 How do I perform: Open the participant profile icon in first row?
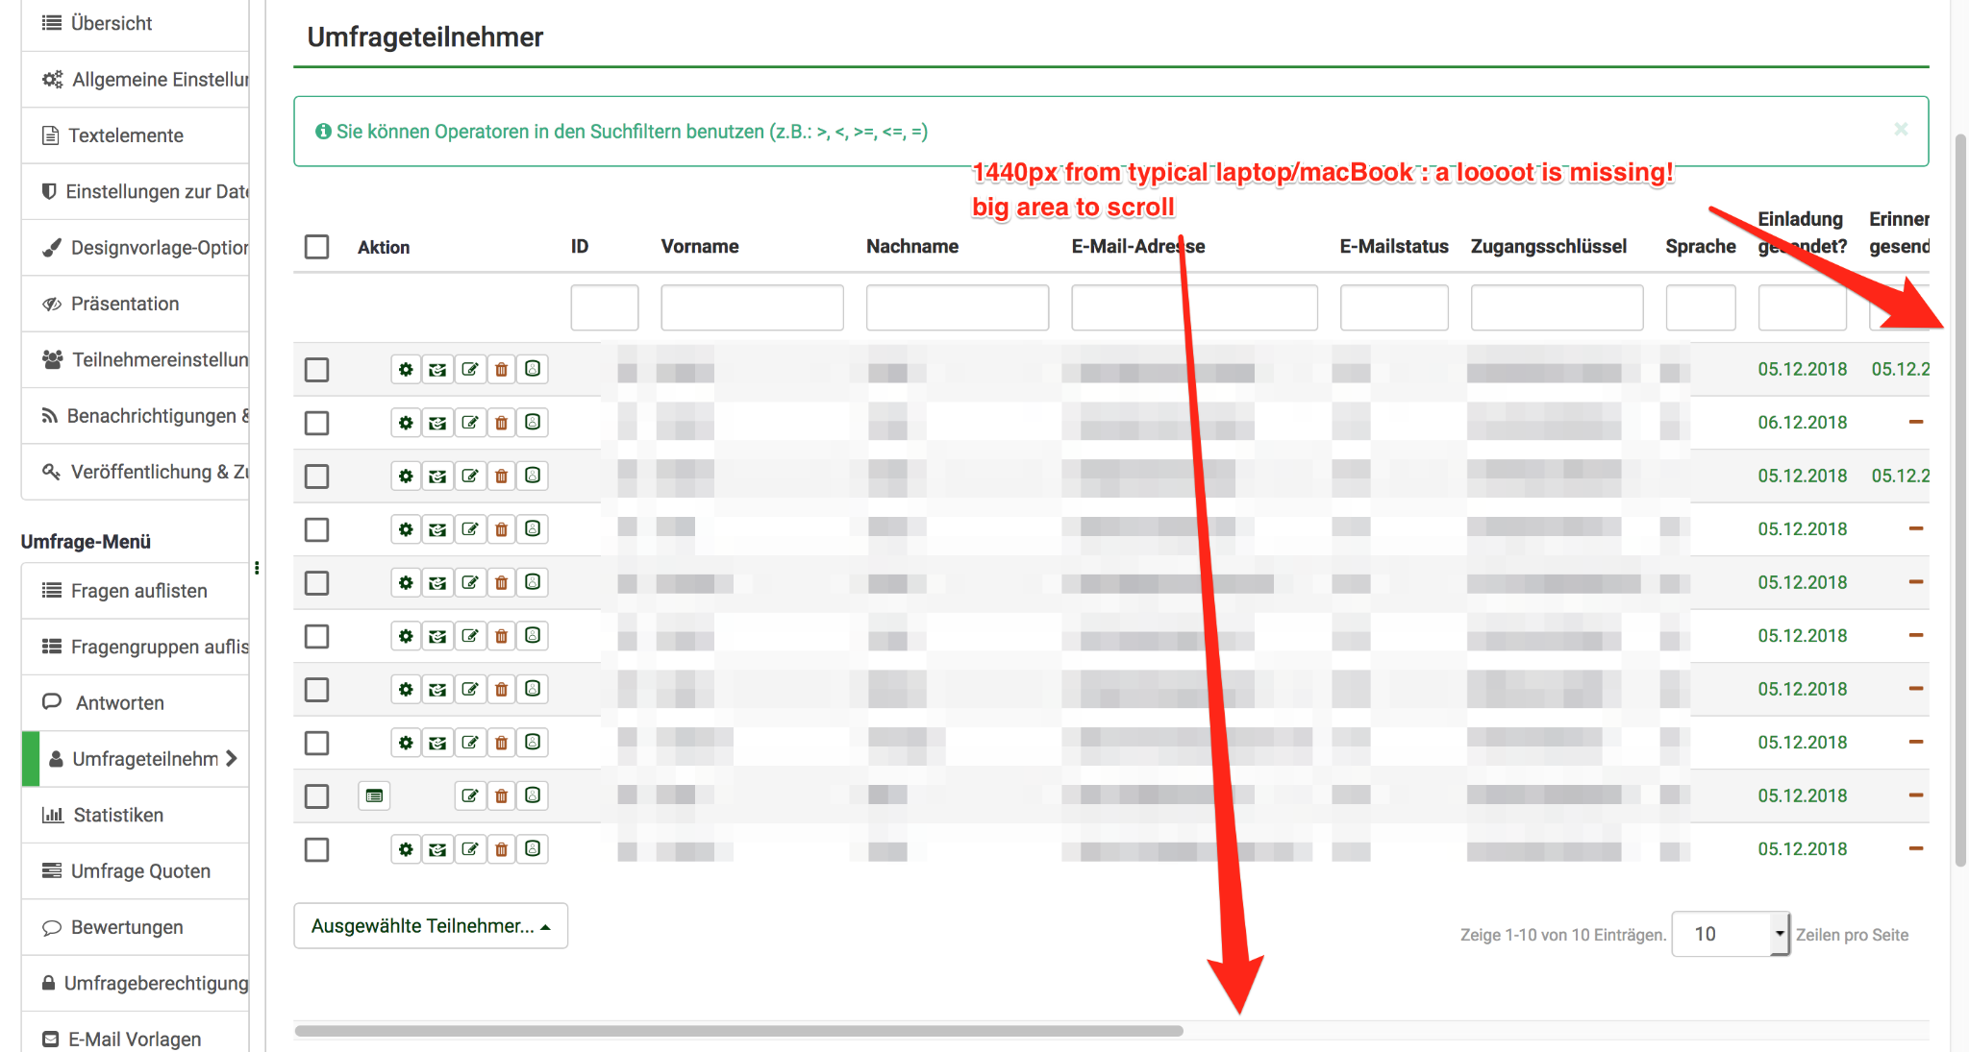tap(533, 369)
